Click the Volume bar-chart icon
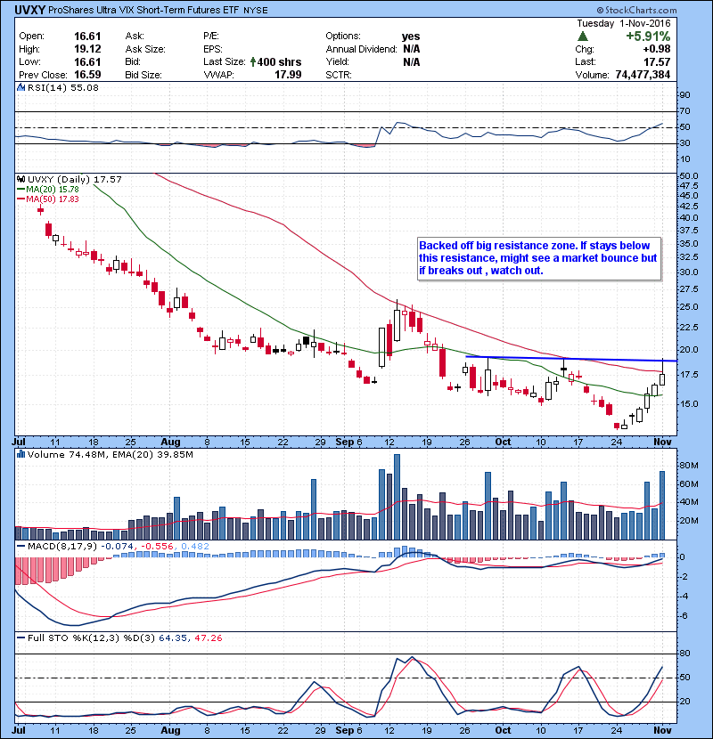Viewport: 713px width, 739px height. [21, 454]
